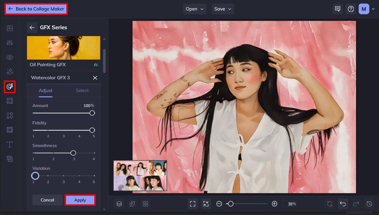This screenshot has height=215, width=379.
Task: Open the history clock icon
Action: click(369, 204)
